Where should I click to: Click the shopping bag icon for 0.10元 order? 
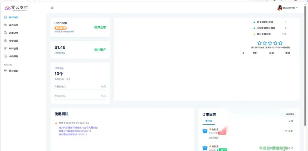(x=205, y=148)
